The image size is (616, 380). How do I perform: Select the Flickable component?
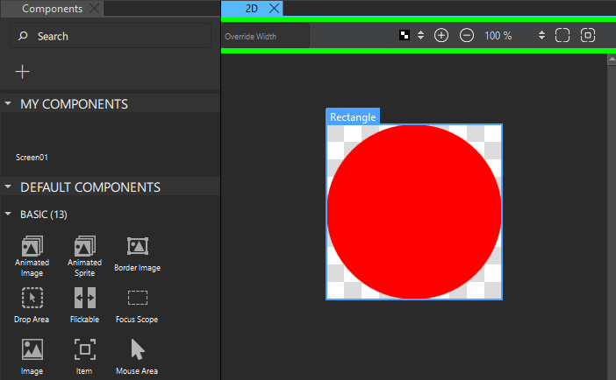(x=85, y=305)
